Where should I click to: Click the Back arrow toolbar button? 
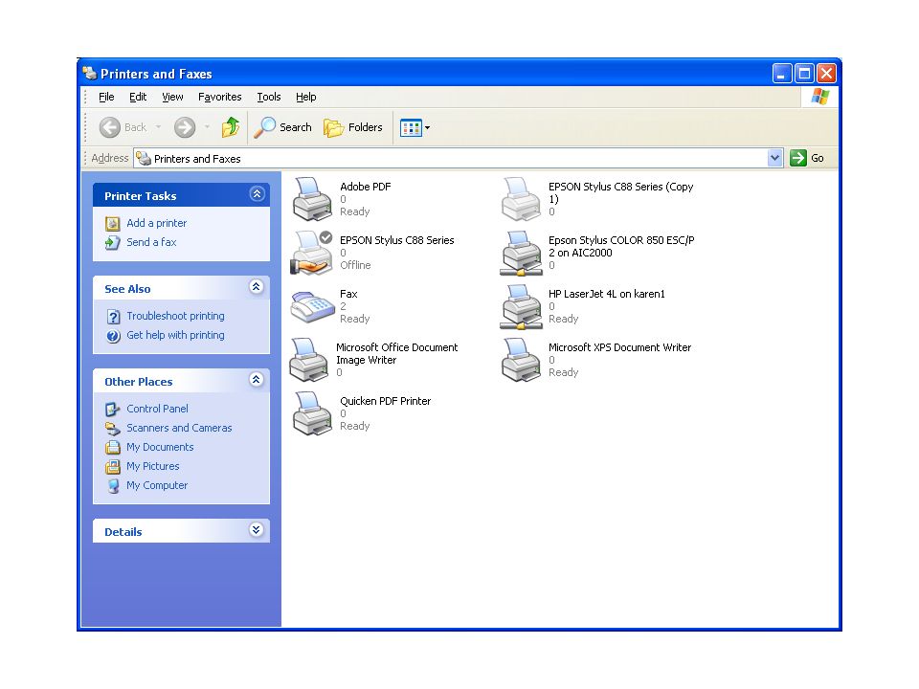(109, 127)
